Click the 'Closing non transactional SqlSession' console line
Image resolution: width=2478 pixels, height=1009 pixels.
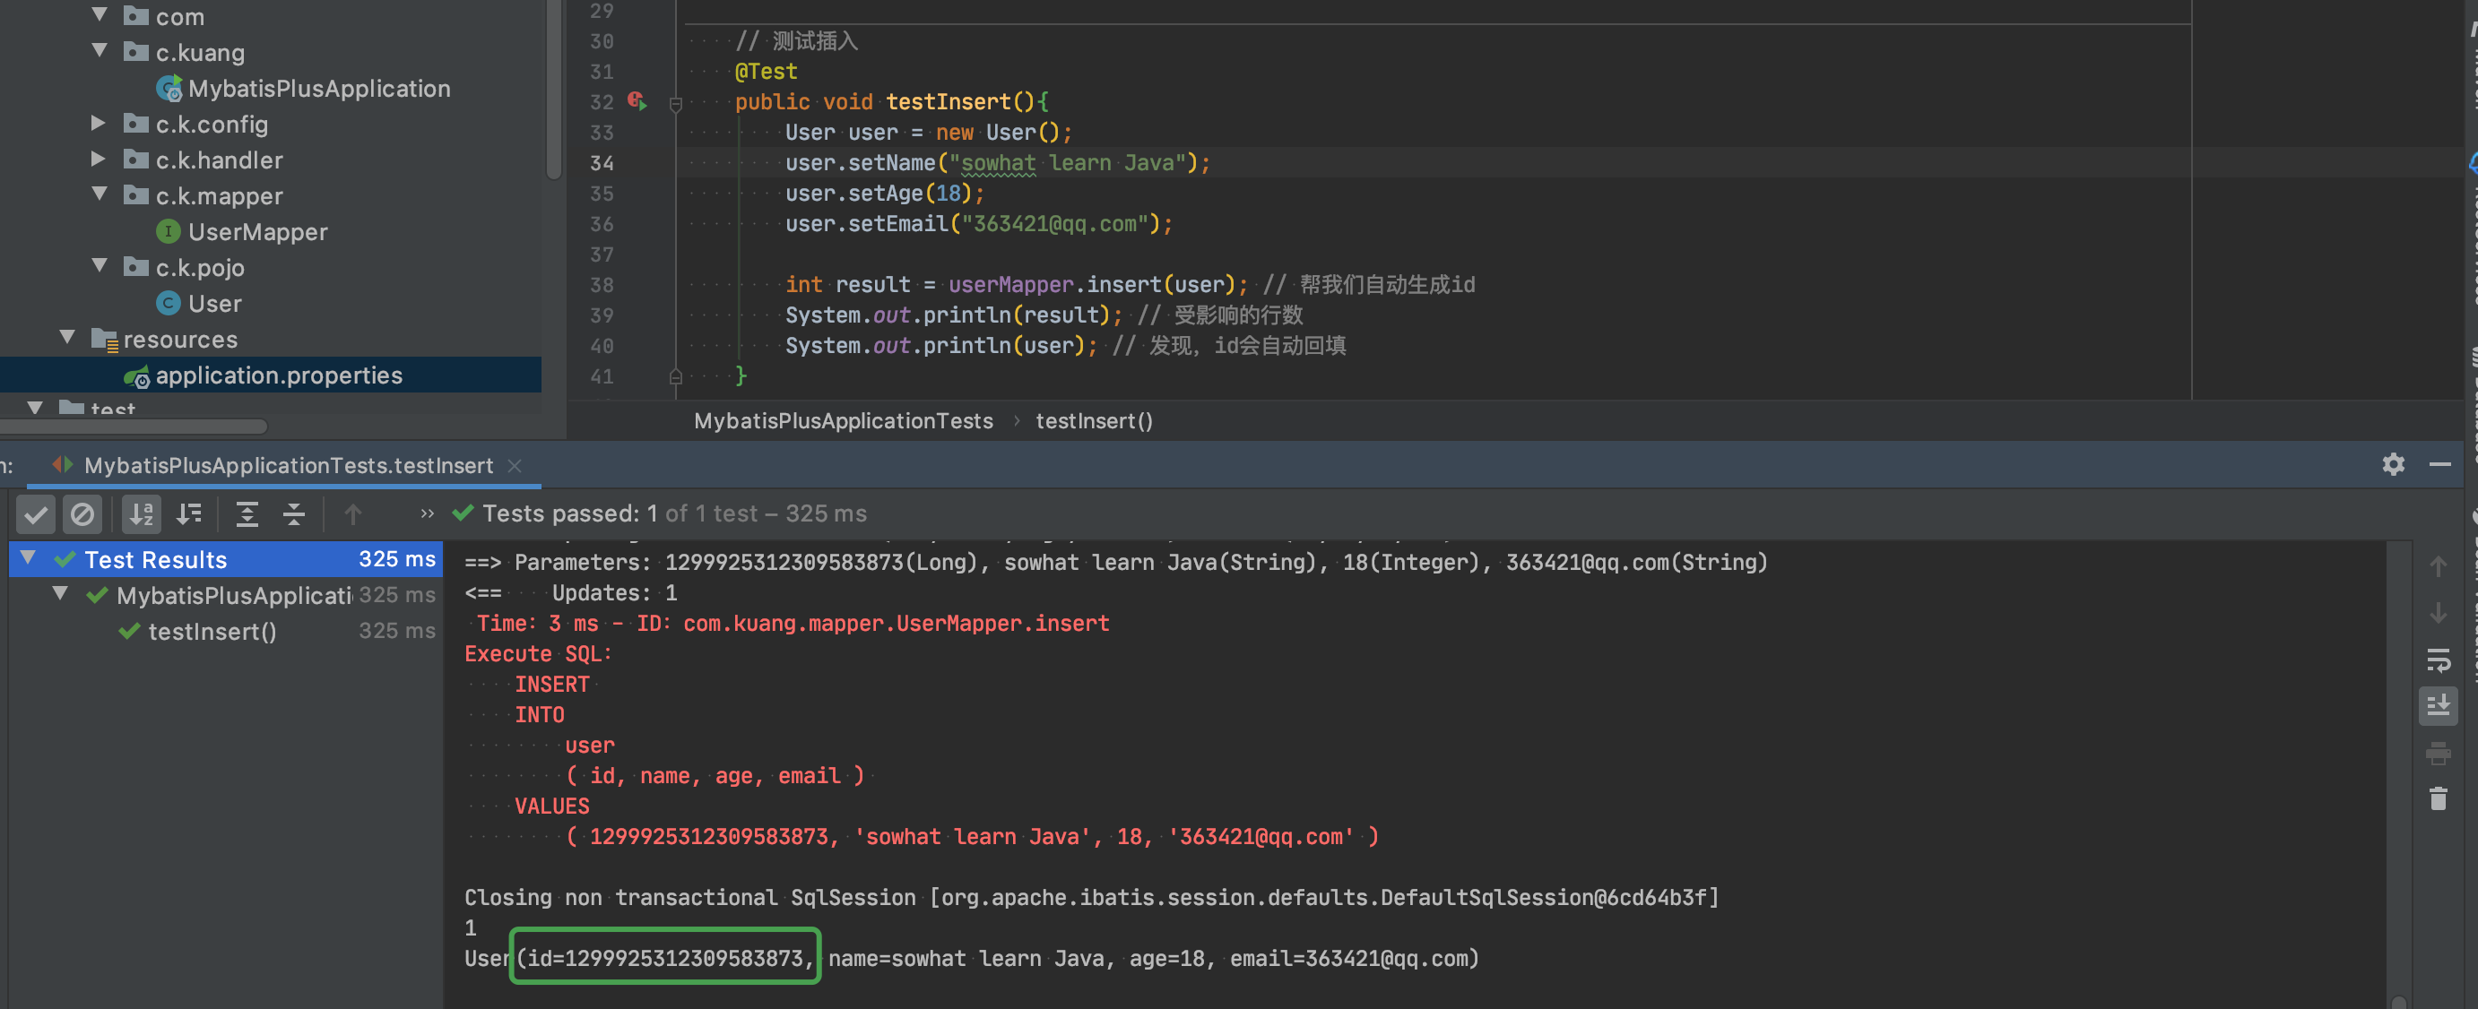[x=1091, y=897]
